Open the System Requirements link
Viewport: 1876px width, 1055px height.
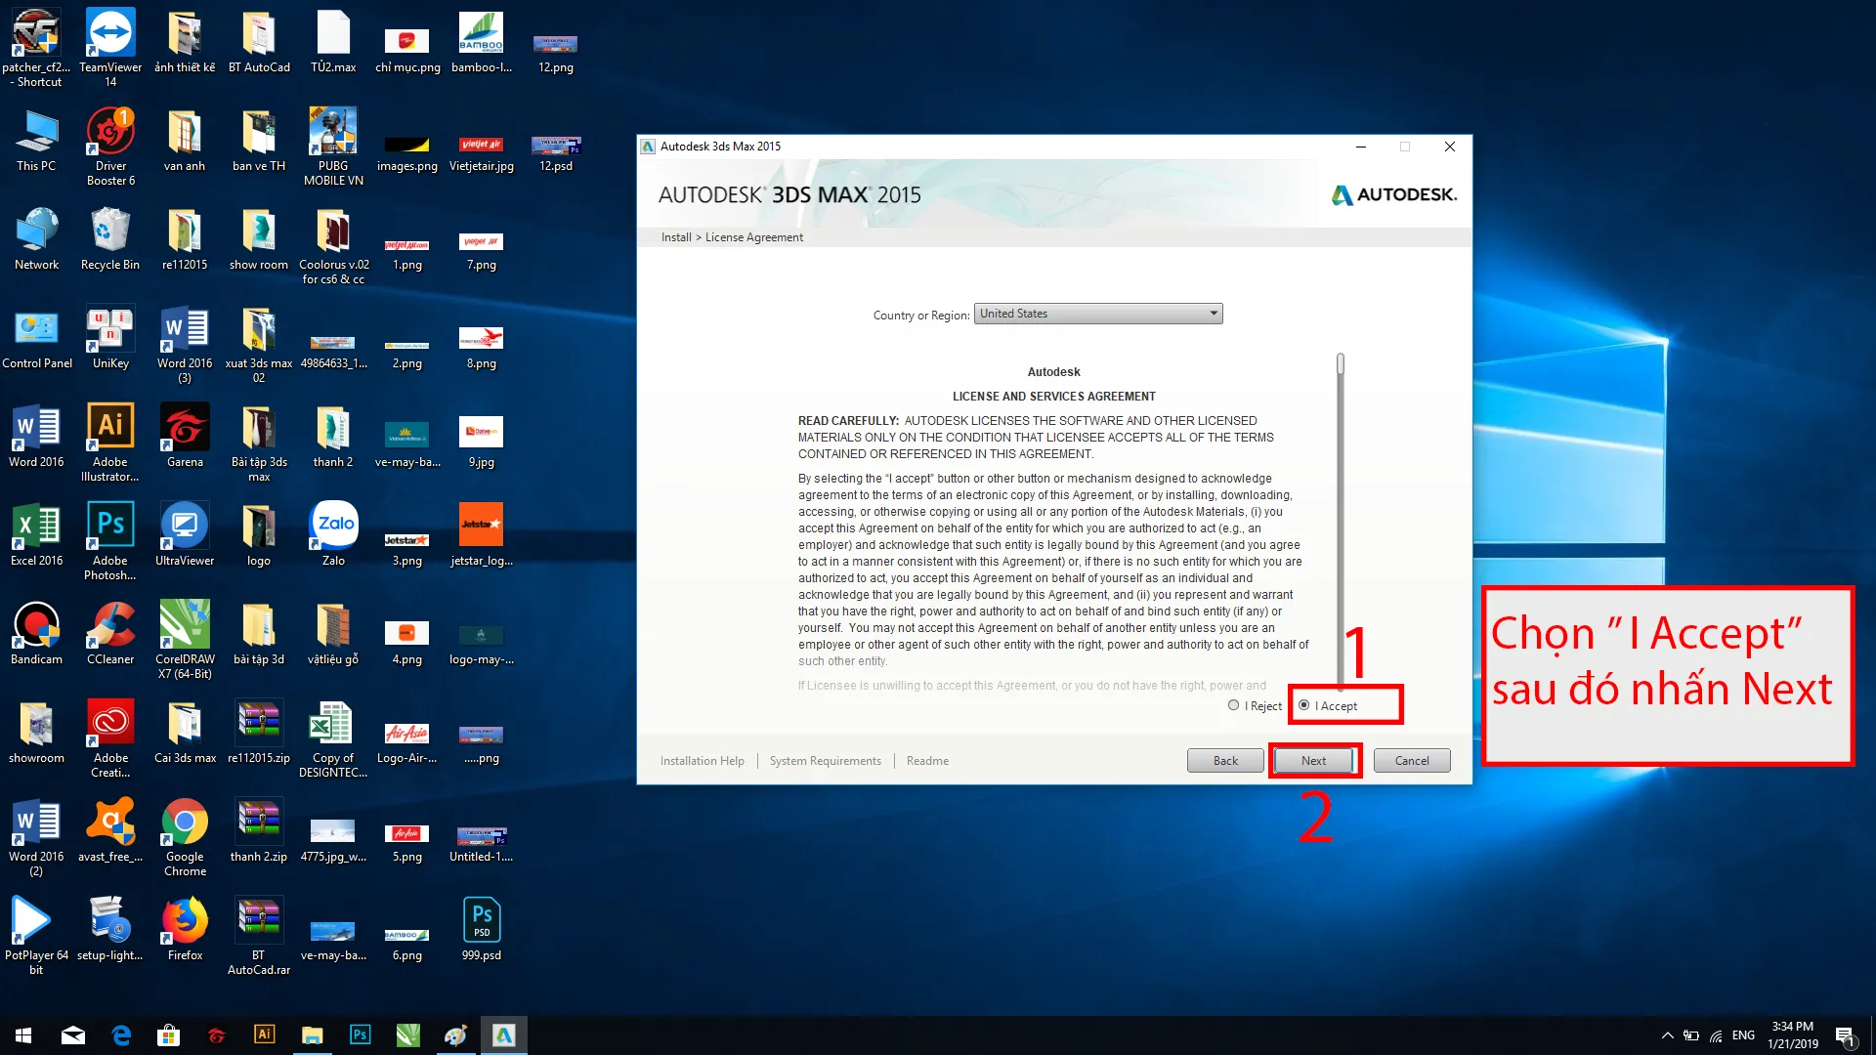click(x=825, y=761)
